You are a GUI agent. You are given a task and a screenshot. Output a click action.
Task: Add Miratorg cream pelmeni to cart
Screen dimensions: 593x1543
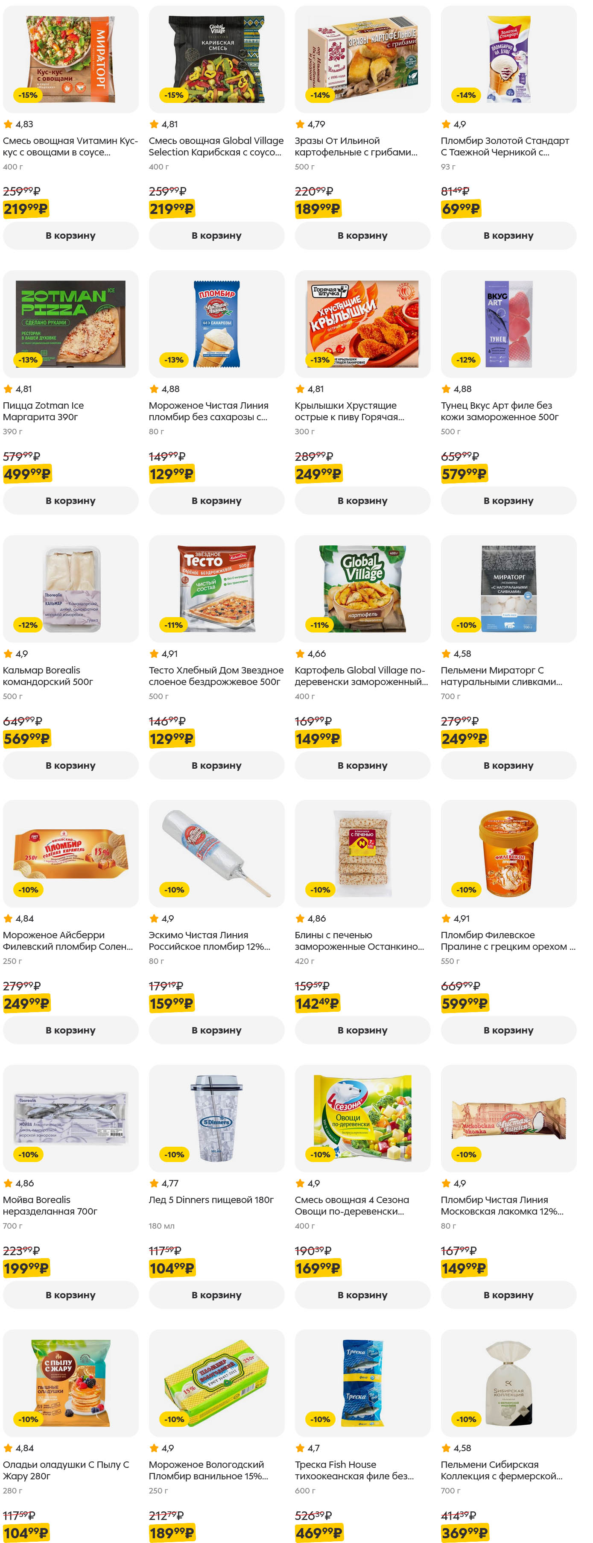[x=508, y=765]
